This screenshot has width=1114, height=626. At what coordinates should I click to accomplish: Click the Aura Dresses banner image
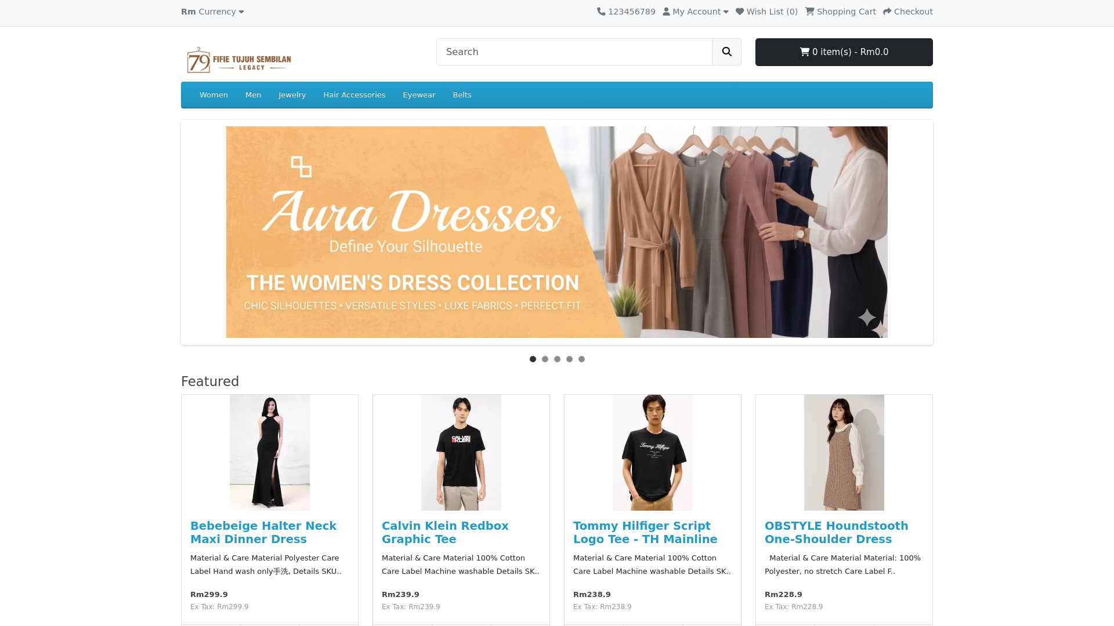click(557, 232)
